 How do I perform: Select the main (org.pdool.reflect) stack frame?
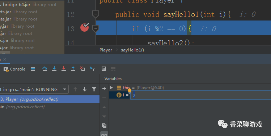(x=50, y=107)
